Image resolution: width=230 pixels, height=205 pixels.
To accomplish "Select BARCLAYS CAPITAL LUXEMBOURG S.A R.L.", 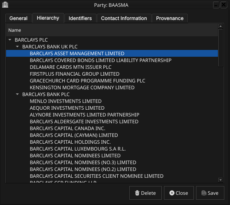I will pos(112,149).
